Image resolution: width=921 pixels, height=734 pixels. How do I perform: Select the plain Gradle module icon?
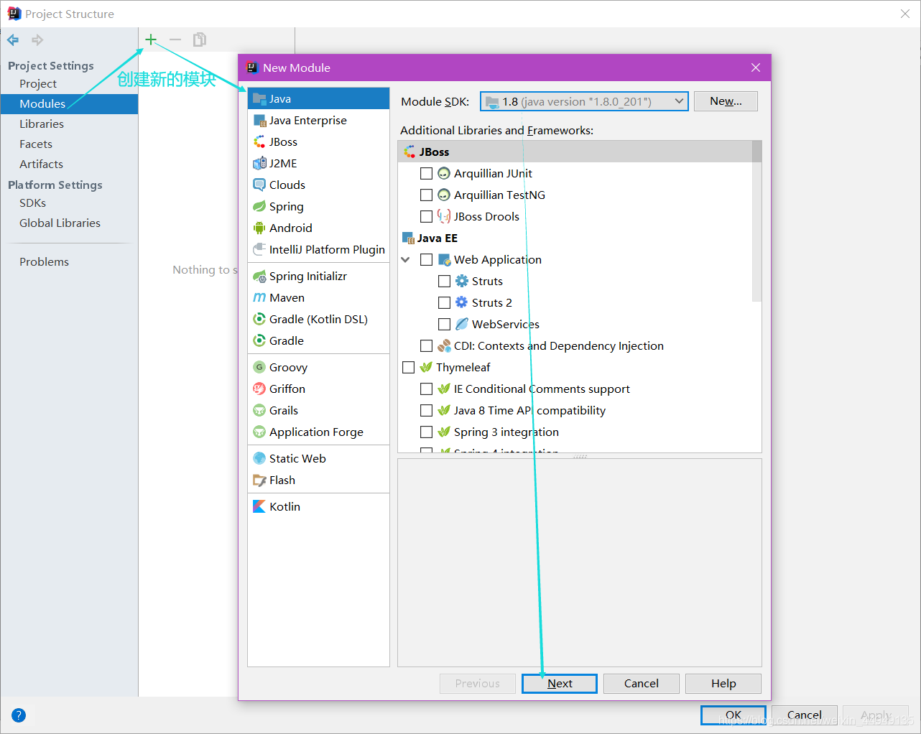click(259, 340)
